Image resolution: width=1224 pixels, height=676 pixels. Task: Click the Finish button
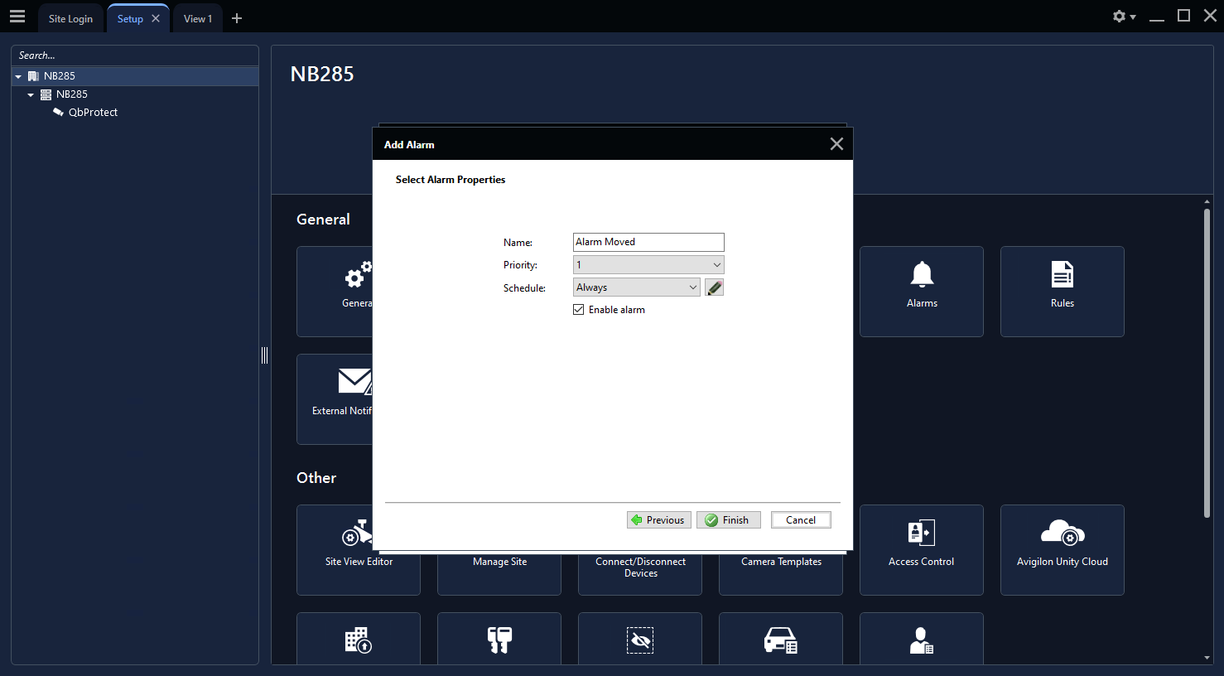(728, 520)
